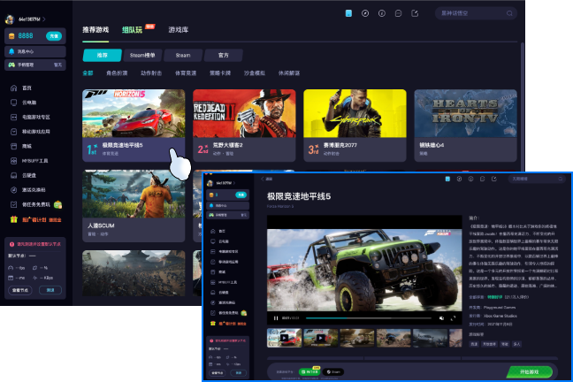573x382 pixels.
Task: Open 云硬盘 cloud disk in main window sidebar
Action: (x=24, y=175)
